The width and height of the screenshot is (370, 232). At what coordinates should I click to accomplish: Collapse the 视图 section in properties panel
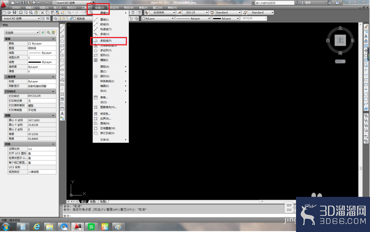click(x=53, y=115)
